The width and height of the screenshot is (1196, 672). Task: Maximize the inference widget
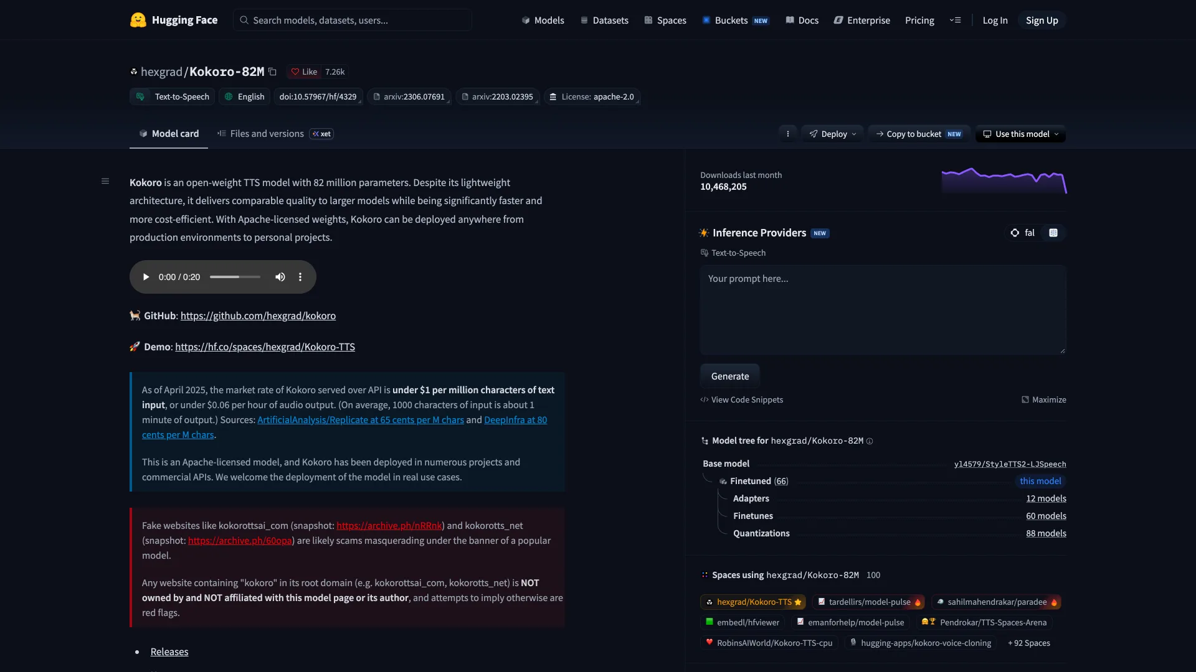pos(1043,399)
